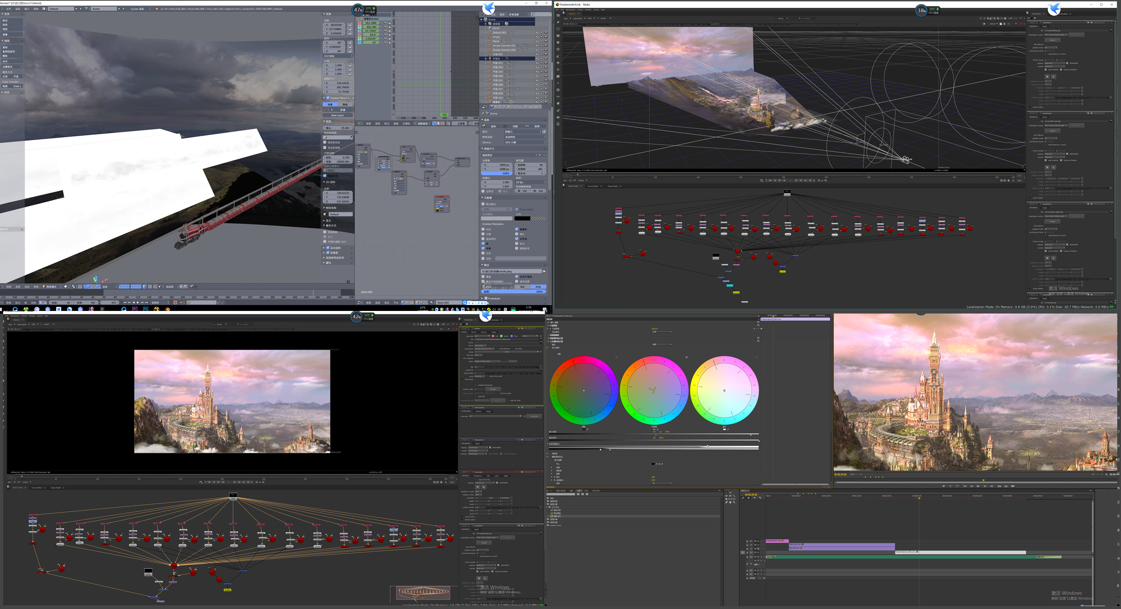
Task: Open Cache menu in finalwonder6 Nuke window
Action: [596, 10]
